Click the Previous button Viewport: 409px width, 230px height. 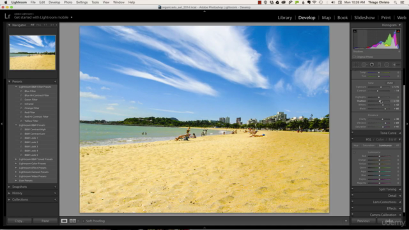(363, 221)
